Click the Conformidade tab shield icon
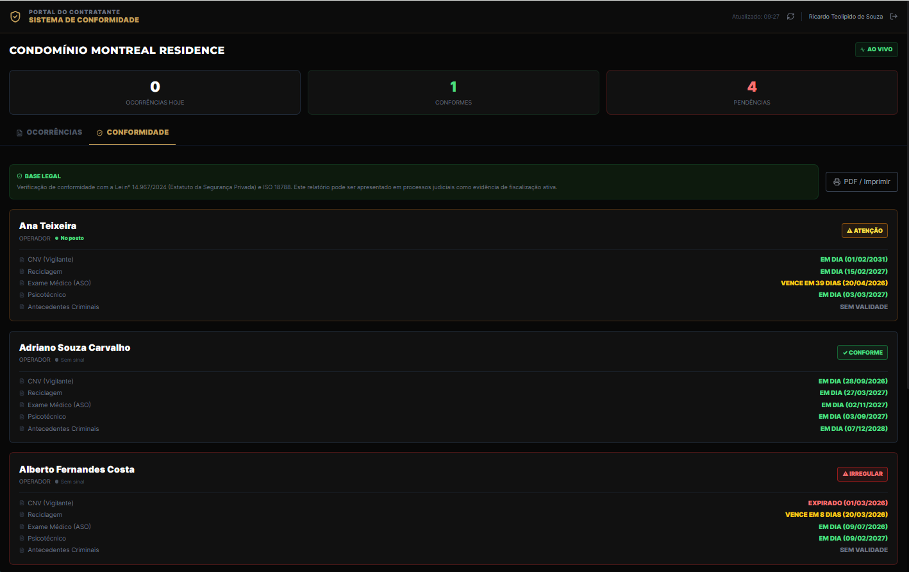909x572 pixels. click(99, 133)
